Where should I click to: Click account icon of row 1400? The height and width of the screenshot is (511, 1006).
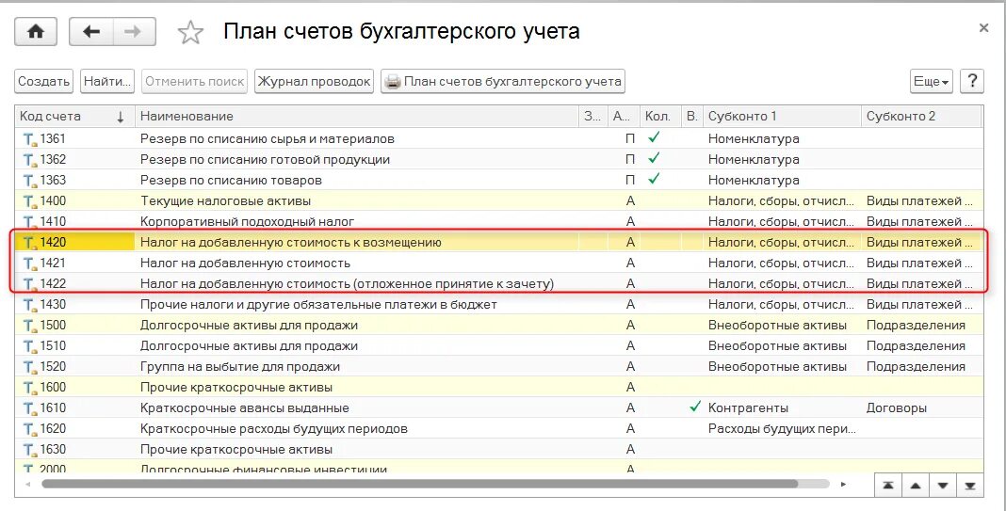(x=29, y=201)
